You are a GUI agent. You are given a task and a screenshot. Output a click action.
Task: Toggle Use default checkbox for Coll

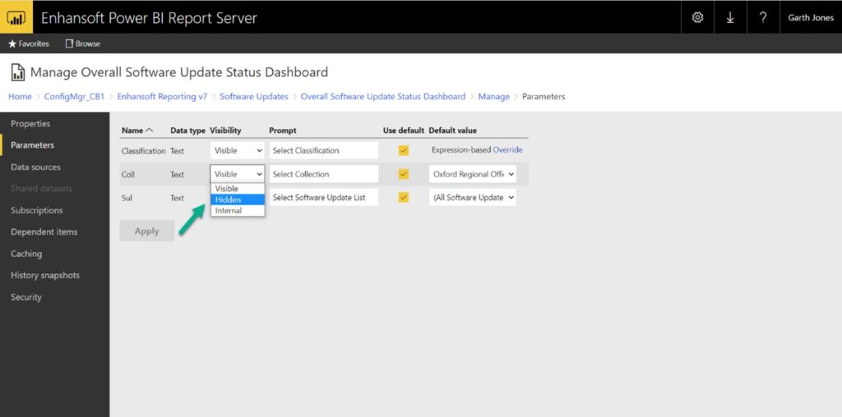[403, 174]
